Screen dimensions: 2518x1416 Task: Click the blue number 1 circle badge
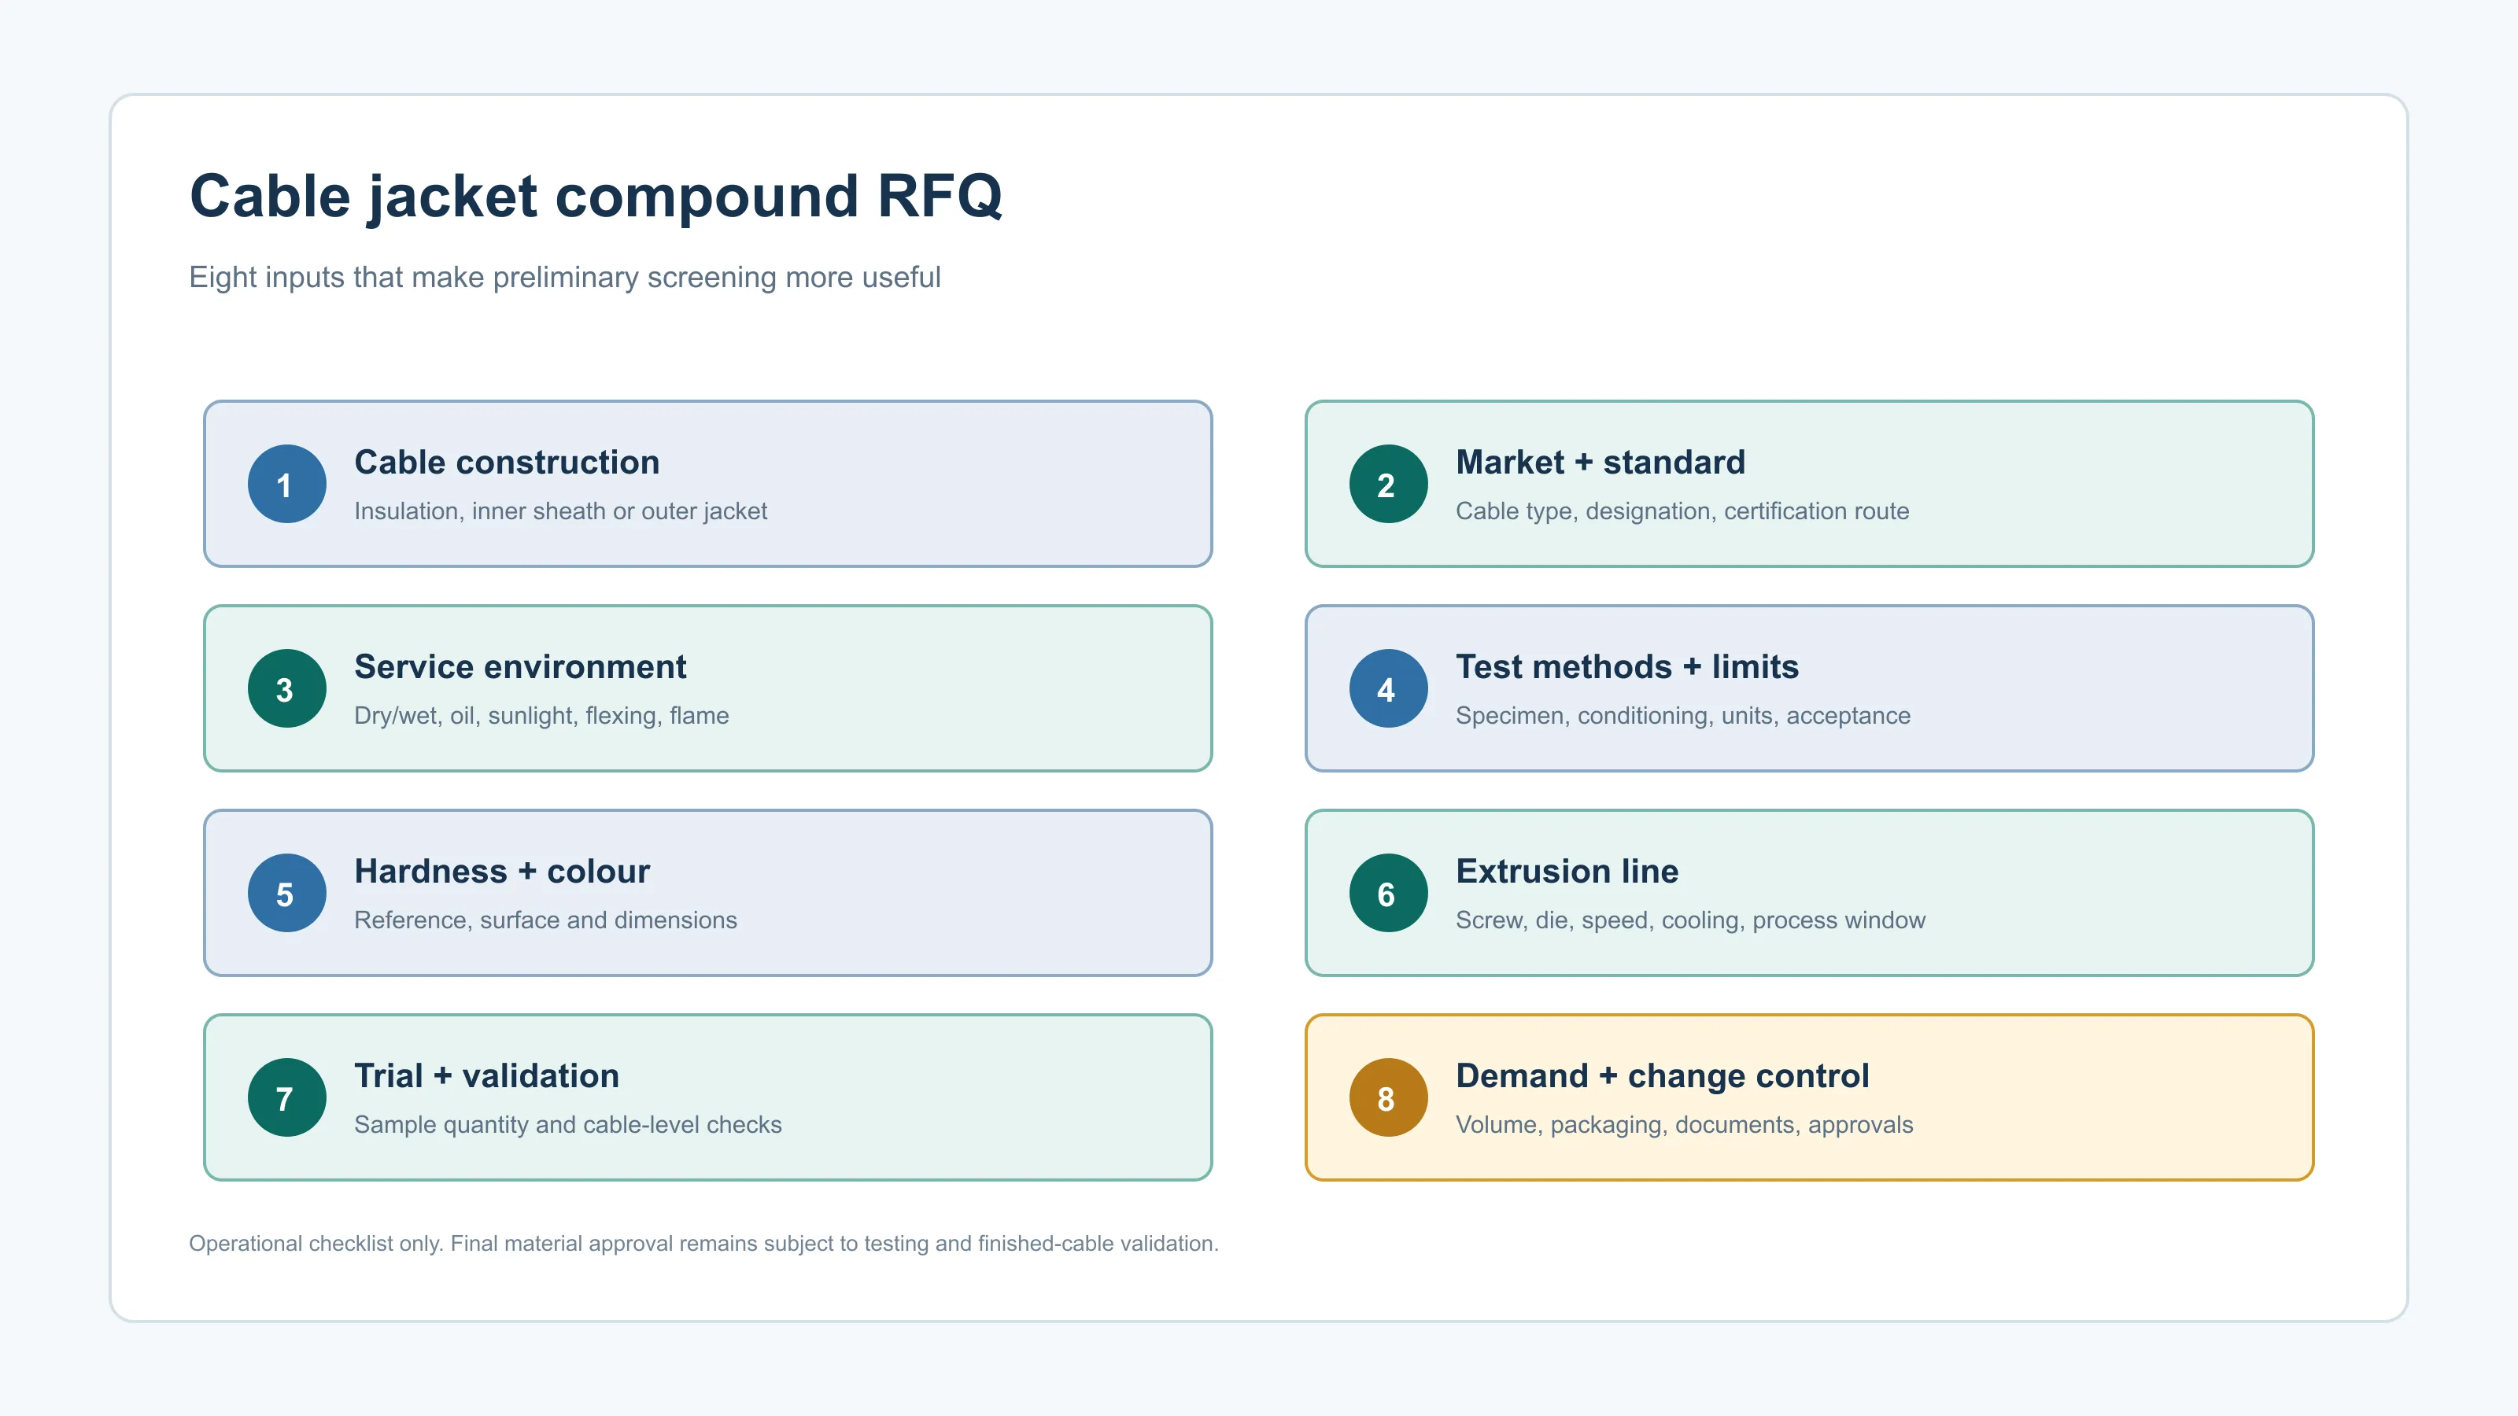286,484
